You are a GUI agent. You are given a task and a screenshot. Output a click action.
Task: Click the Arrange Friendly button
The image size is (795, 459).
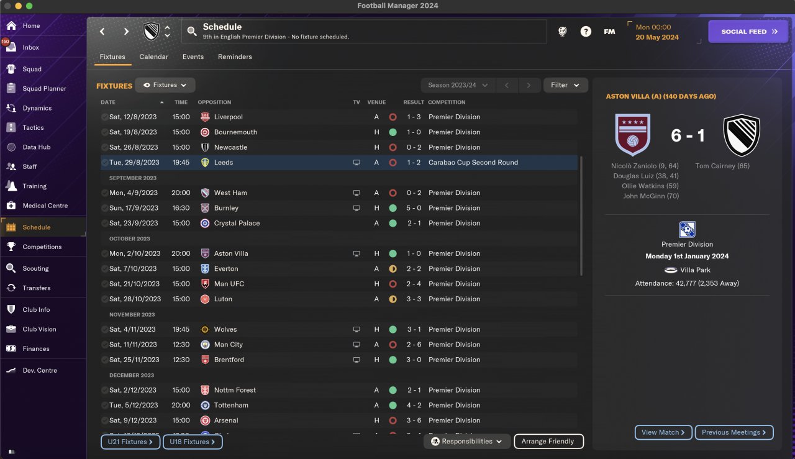[x=548, y=442]
